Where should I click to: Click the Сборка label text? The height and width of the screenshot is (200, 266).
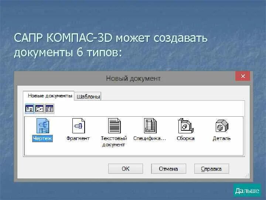coord(185,138)
